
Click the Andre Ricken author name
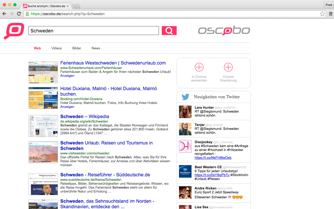click(x=206, y=188)
